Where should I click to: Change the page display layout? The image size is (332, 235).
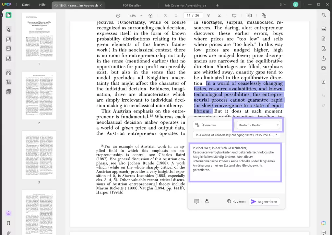[249, 16]
